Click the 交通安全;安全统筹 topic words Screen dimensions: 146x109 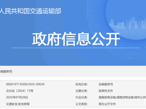(18, 104)
